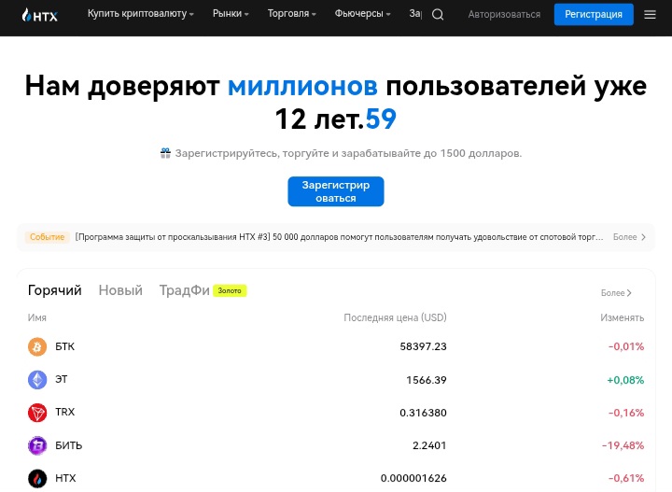
Task: Expand the Купить криптовалюту dropdown
Action: click(x=141, y=14)
